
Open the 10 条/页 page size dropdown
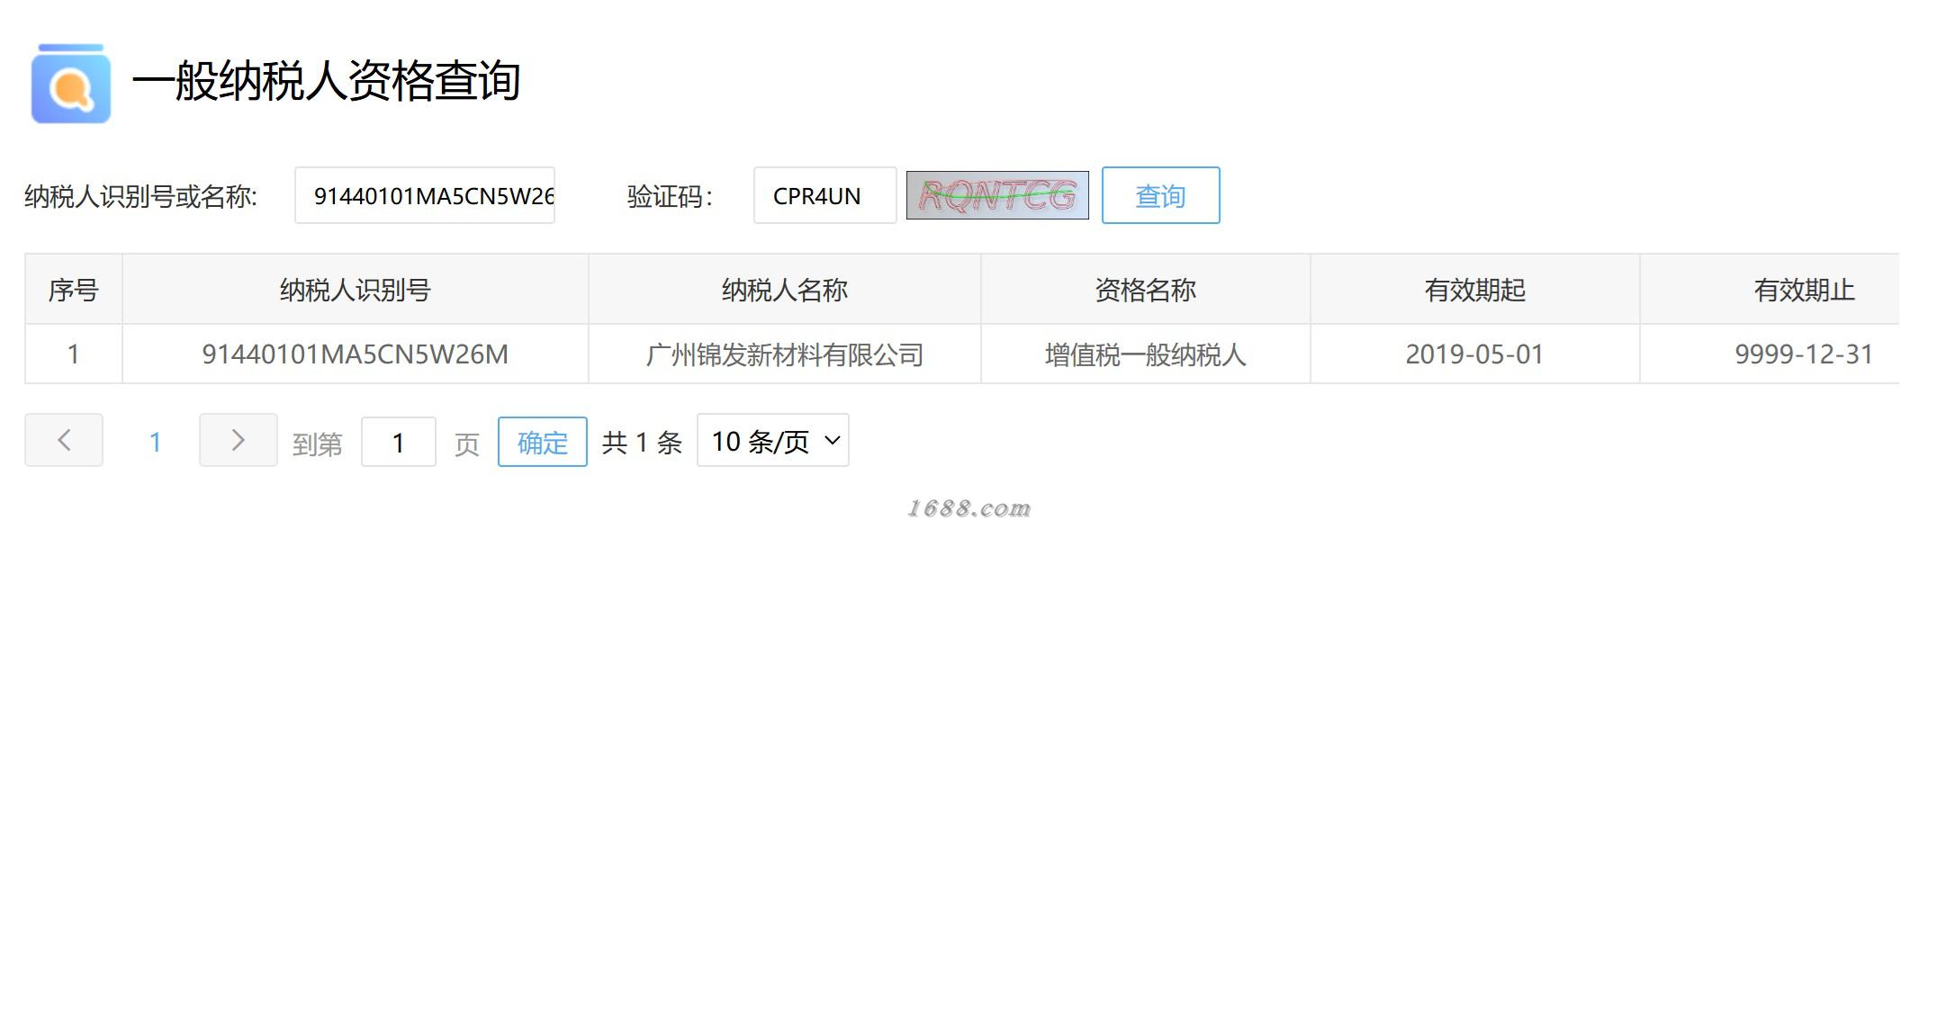tap(772, 441)
